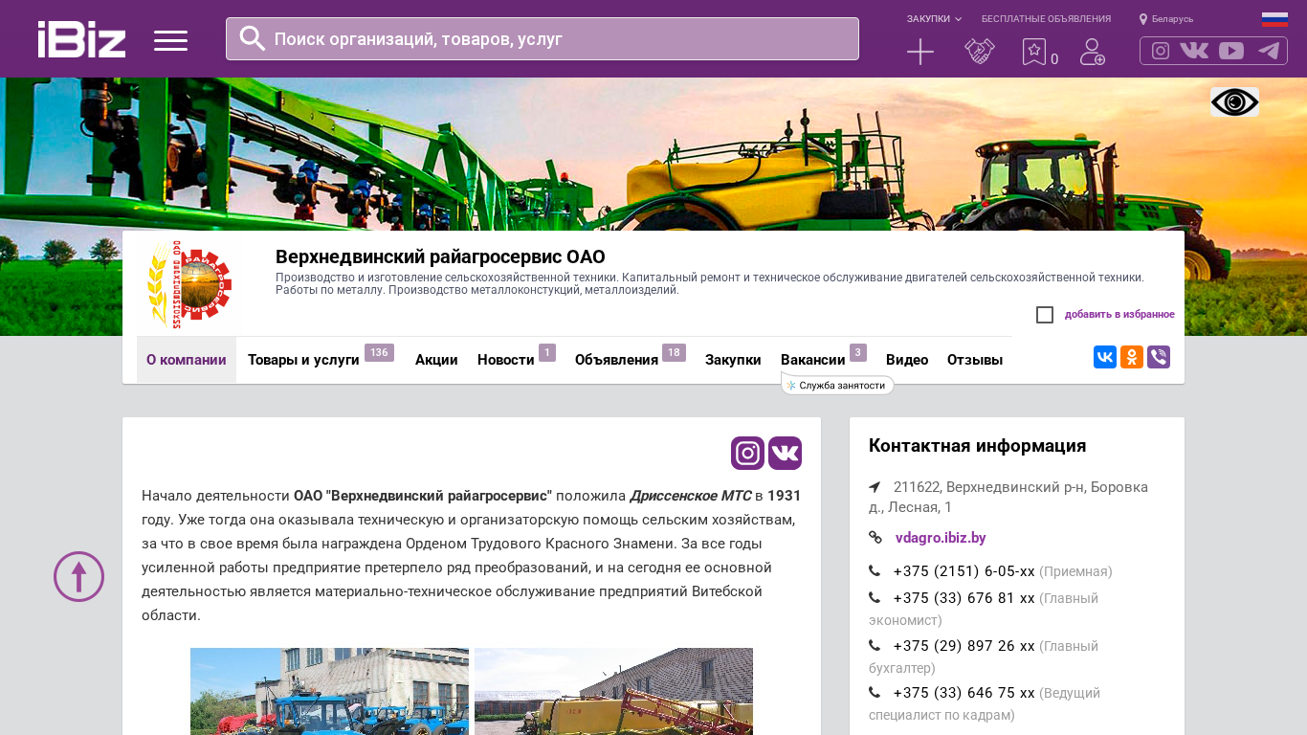Share company page via Viber
Image resolution: width=1307 pixels, height=735 pixels.
tap(1159, 357)
